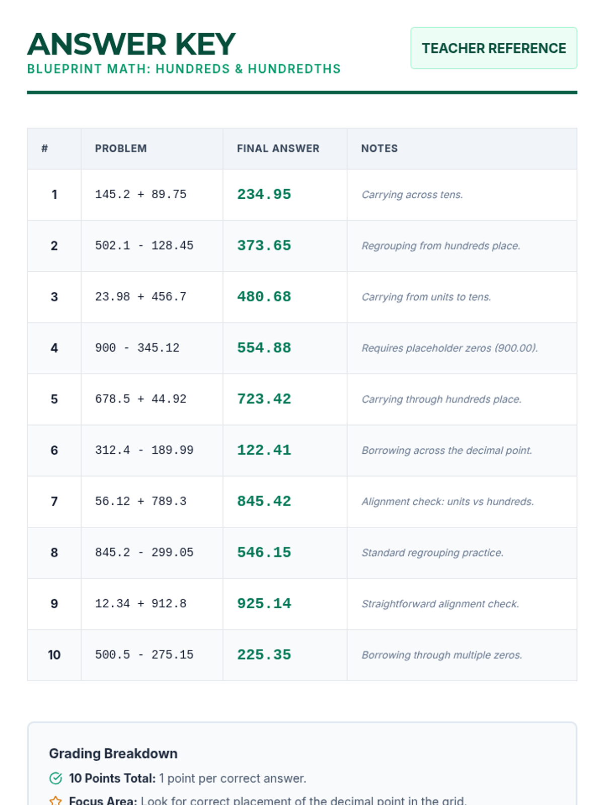
Task: Select final answer 234.95 in row 1
Action: tap(264, 194)
